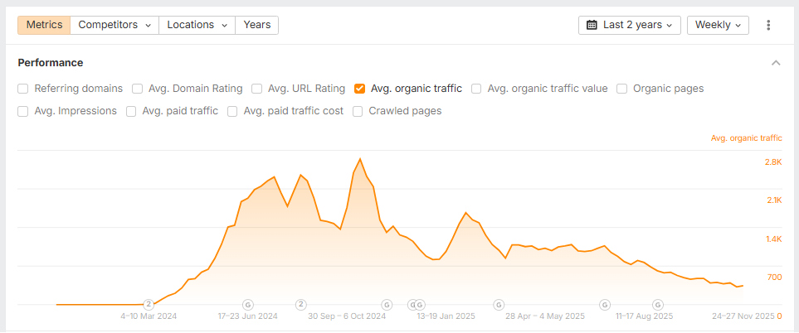The height and width of the screenshot is (333, 799).
Task: Click the '2' event marker above 4–10 Mar 2024
Action: (x=149, y=304)
